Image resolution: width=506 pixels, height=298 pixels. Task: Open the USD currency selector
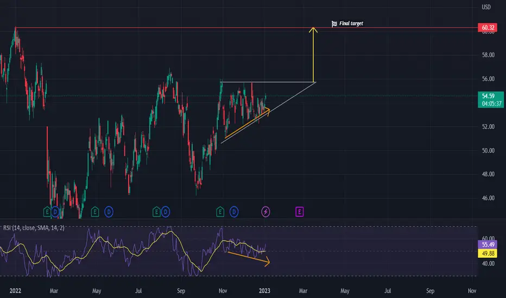coord(486,7)
